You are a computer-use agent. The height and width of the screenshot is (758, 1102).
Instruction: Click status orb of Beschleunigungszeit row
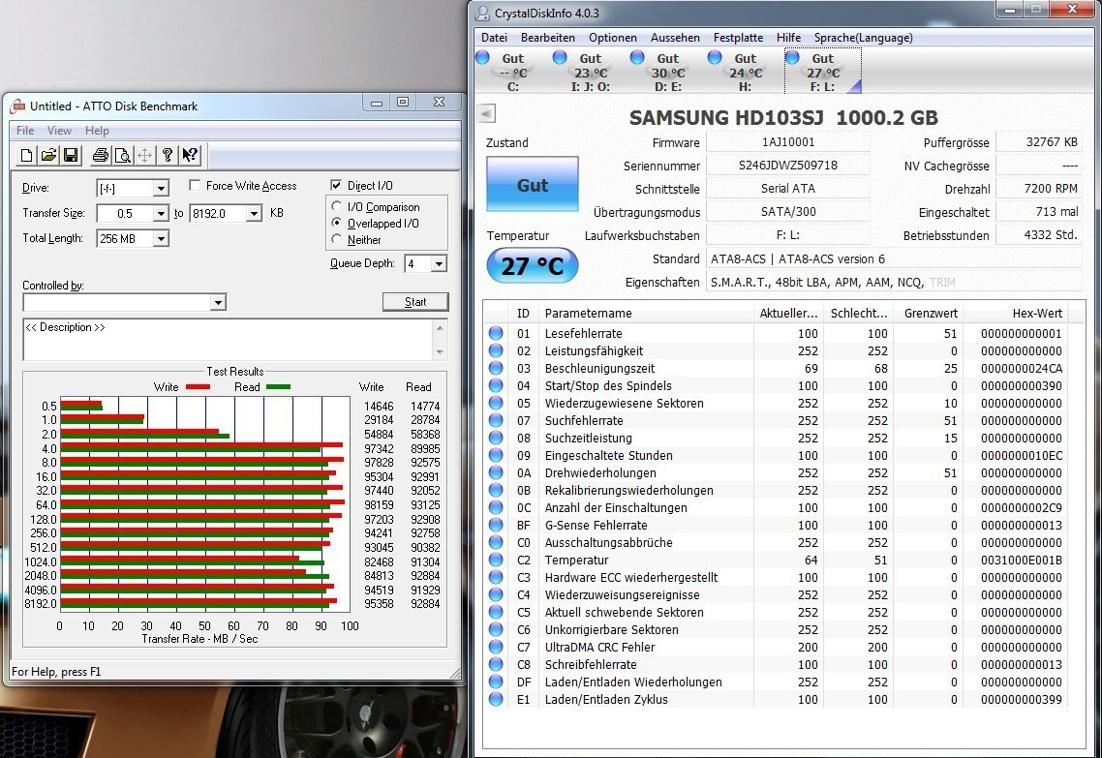[496, 368]
